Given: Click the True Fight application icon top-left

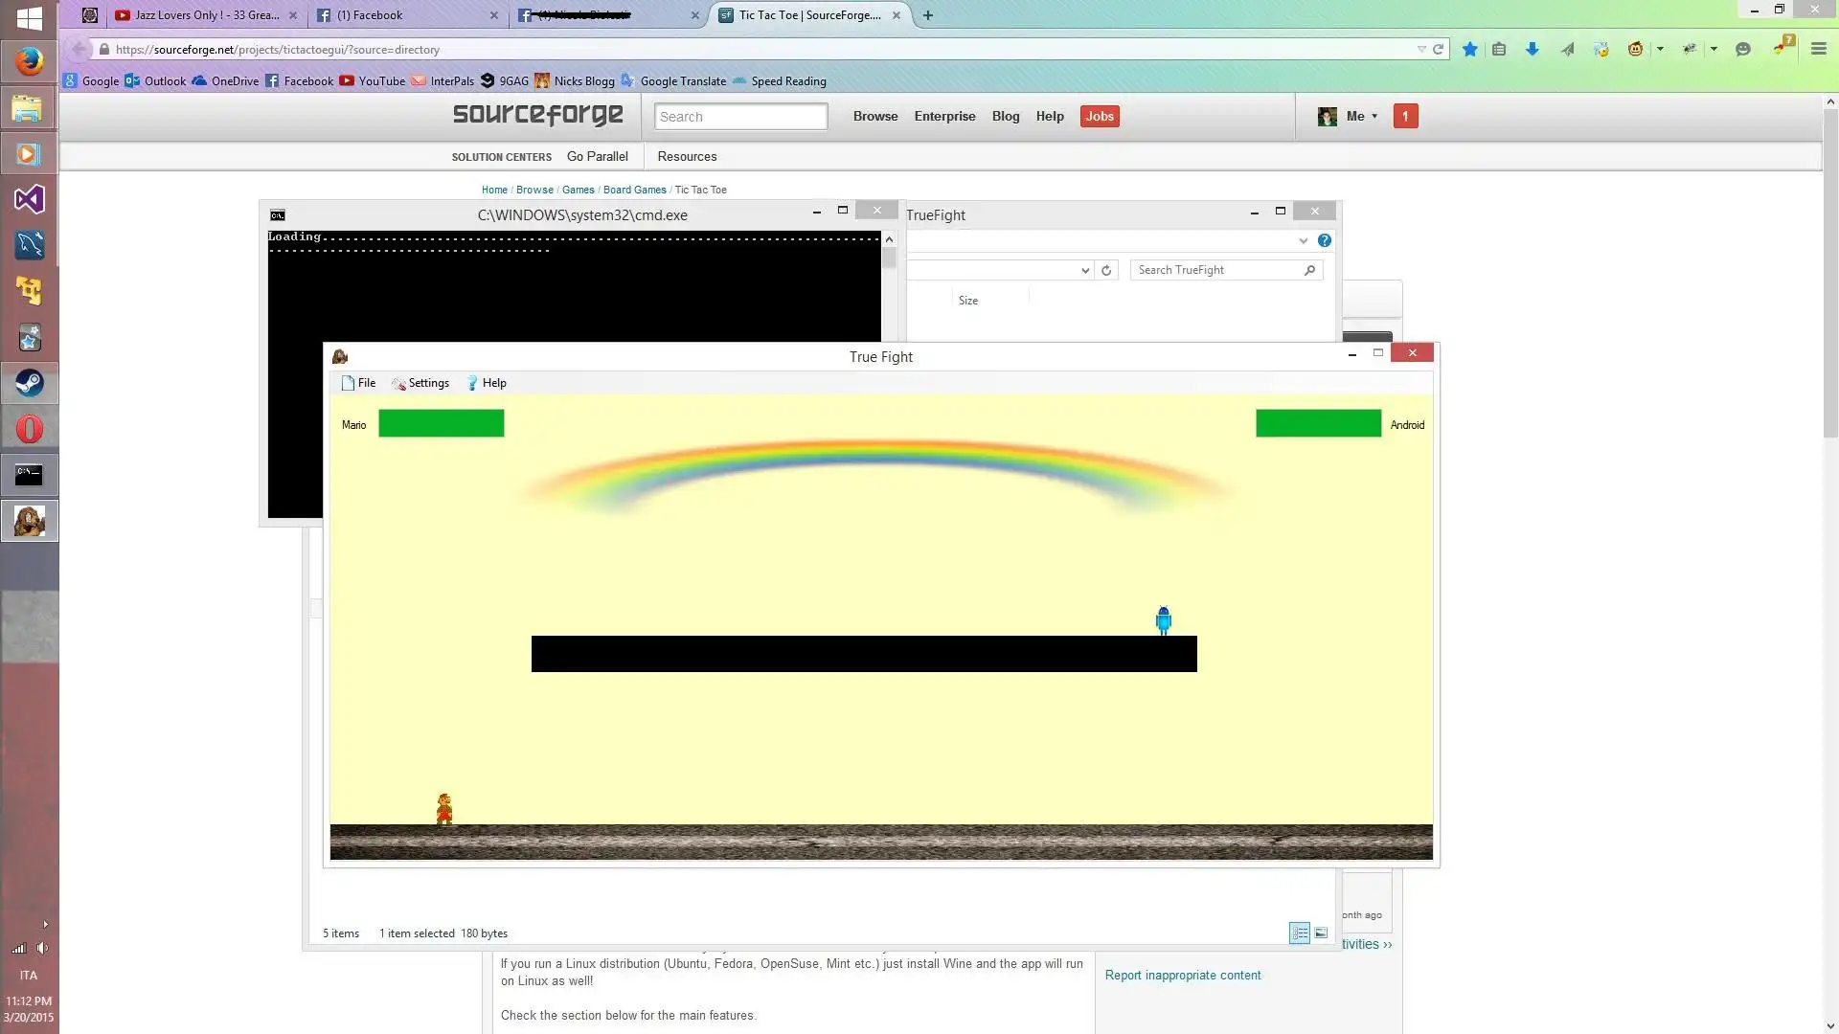Looking at the screenshot, I should pos(338,355).
